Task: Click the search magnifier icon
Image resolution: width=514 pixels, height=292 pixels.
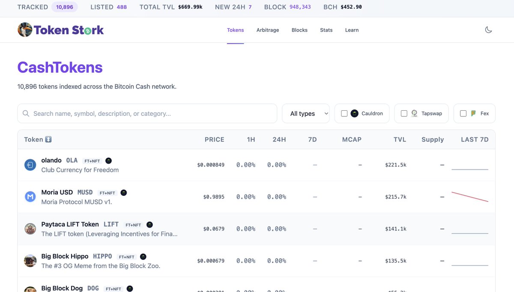Action: [26, 113]
